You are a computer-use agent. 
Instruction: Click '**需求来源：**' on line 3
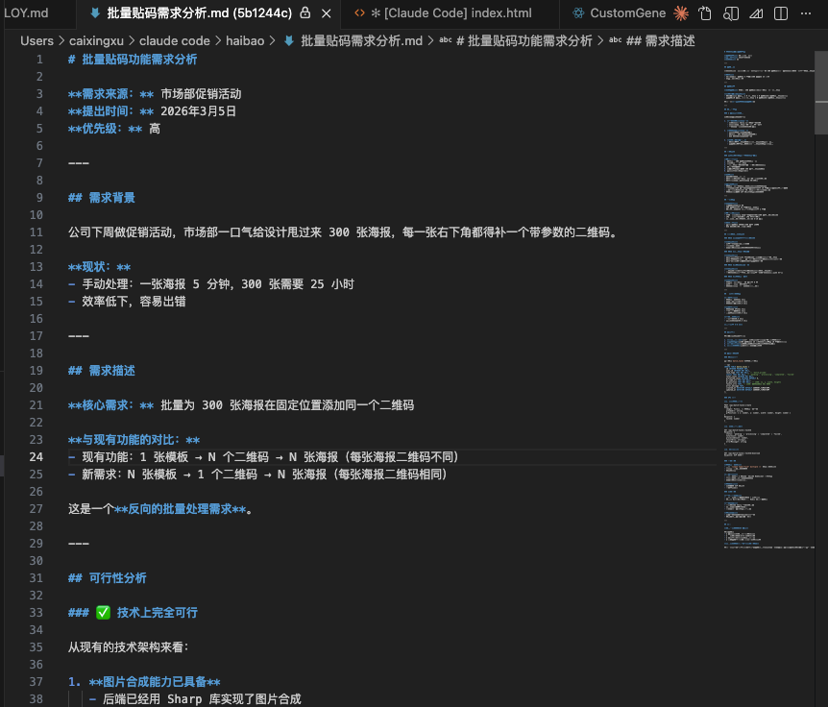pyautogui.click(x=110, y=94)
